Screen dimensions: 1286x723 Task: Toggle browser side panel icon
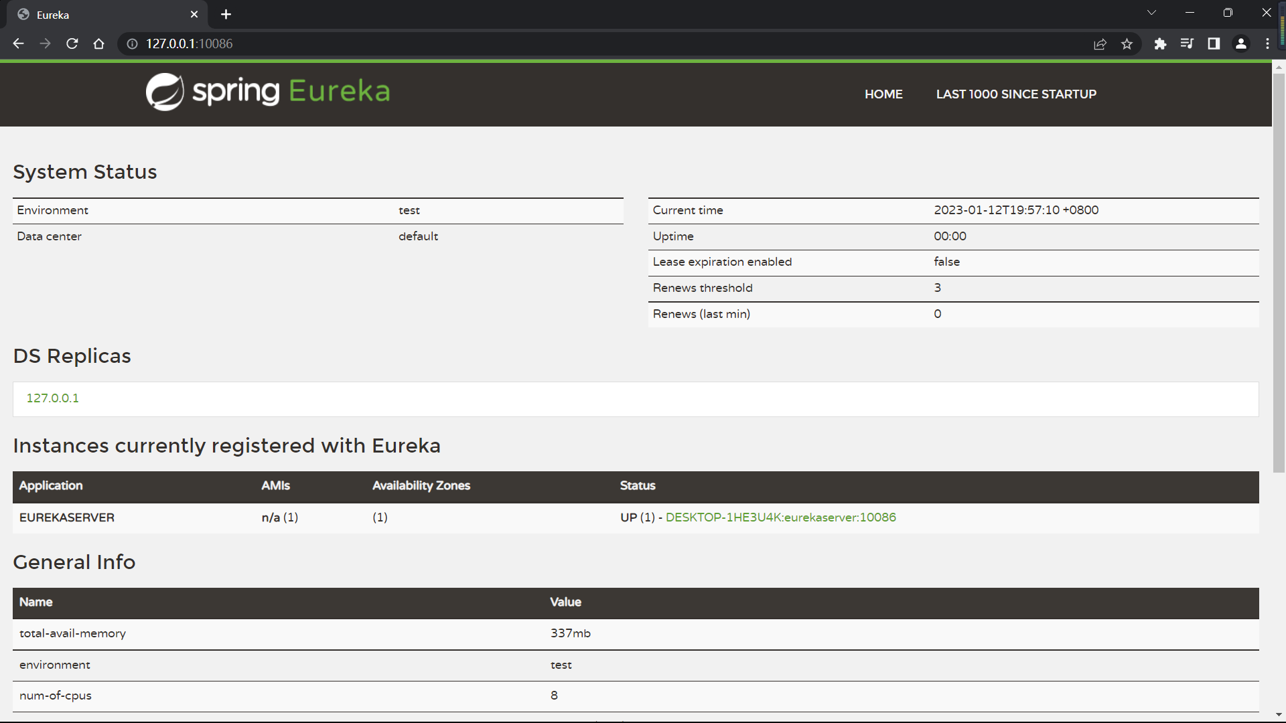(1214, 44)
